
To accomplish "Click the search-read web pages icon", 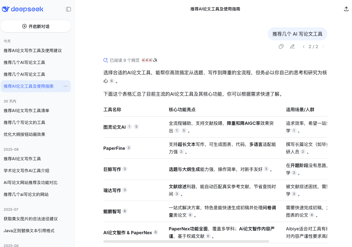I will (105, 60).
